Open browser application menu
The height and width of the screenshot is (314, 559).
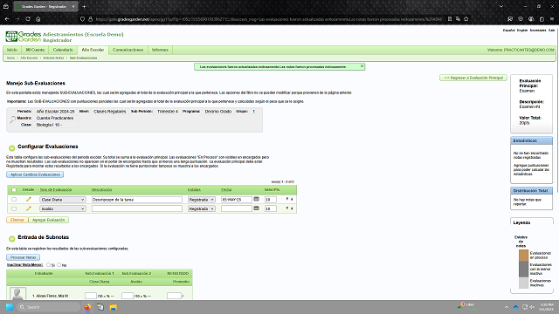click(552, 19)
